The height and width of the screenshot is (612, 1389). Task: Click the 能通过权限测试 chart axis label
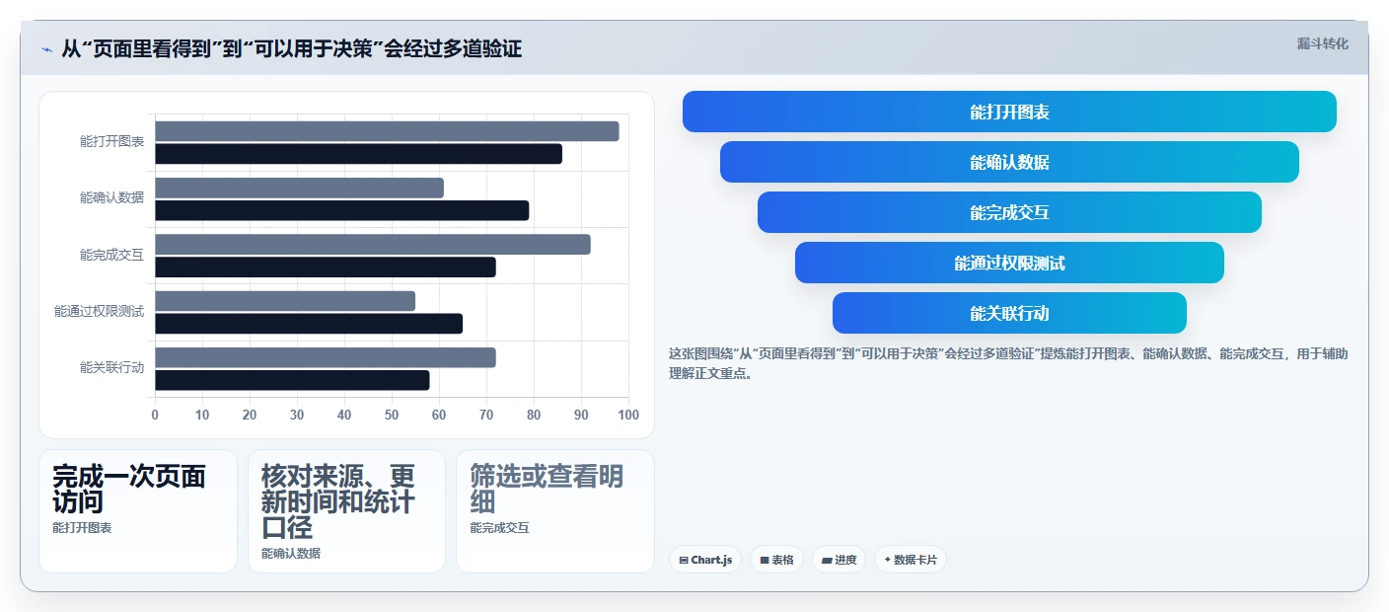[x=99, y=312]
